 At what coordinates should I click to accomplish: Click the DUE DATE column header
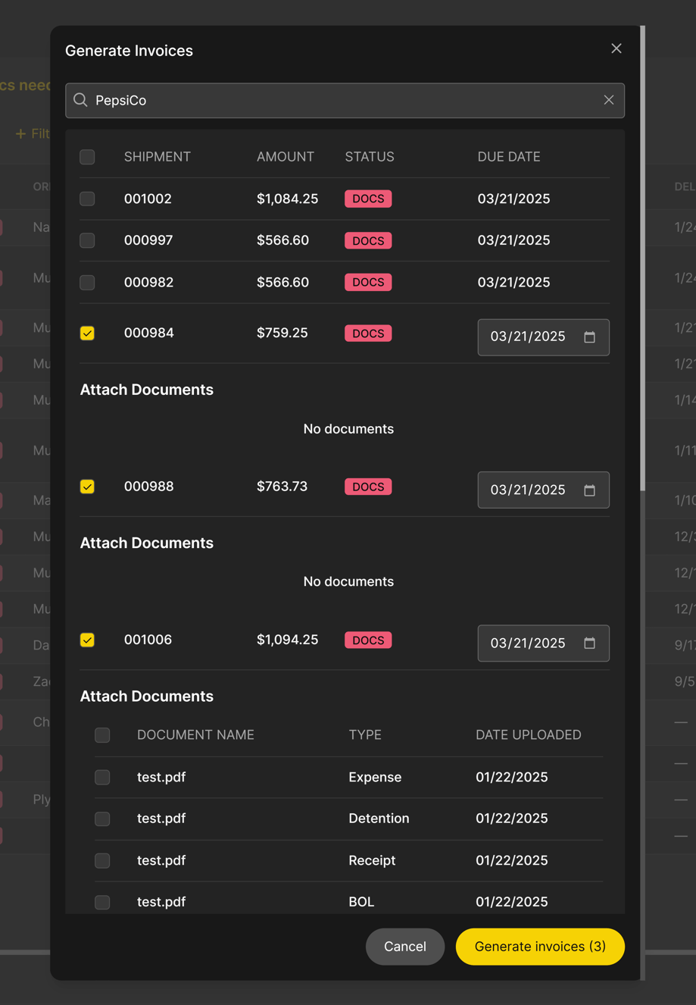click(508, 157)
